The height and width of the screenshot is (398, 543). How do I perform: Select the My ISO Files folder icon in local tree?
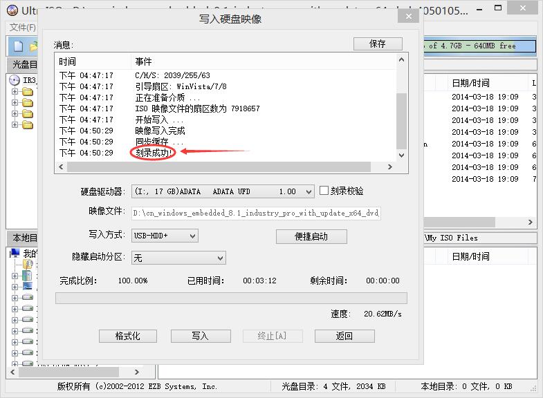point(28,265)
